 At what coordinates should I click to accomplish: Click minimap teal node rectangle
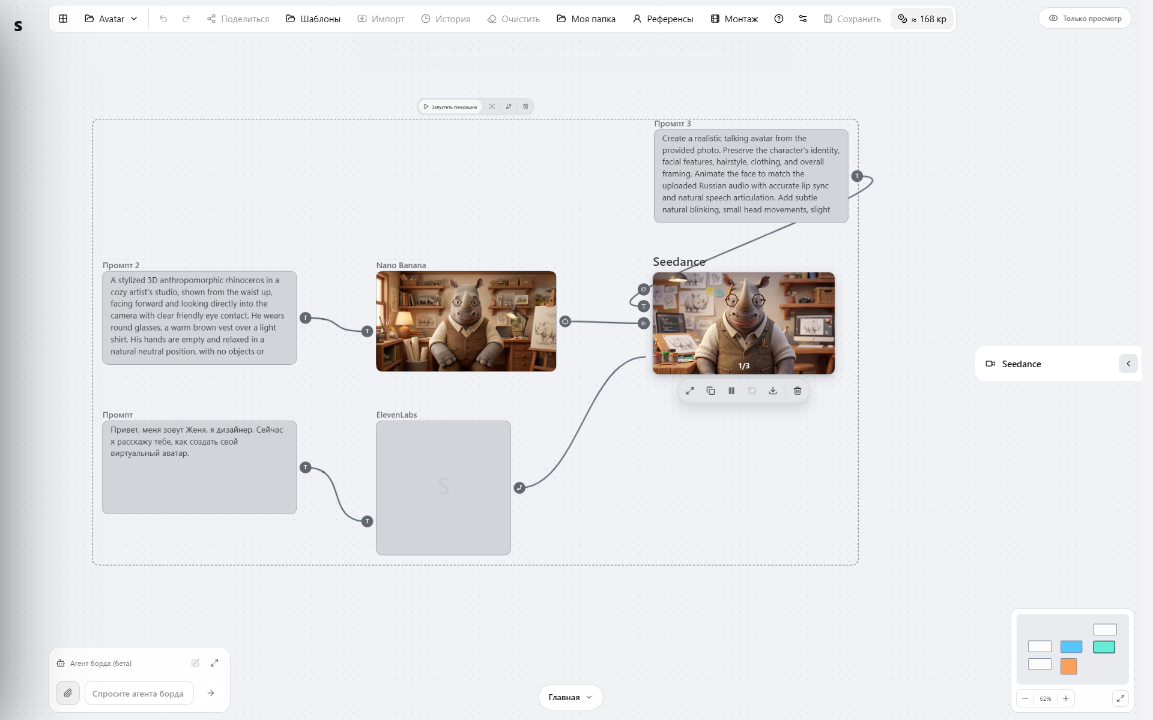tap(1104, 647)
